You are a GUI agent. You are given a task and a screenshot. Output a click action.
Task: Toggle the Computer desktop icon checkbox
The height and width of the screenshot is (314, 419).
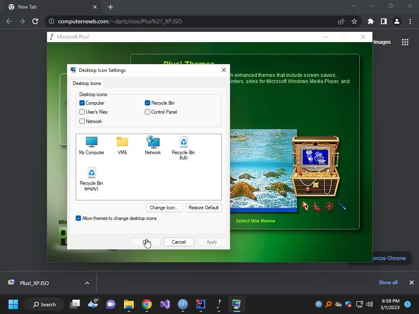(x=82, y=103)
